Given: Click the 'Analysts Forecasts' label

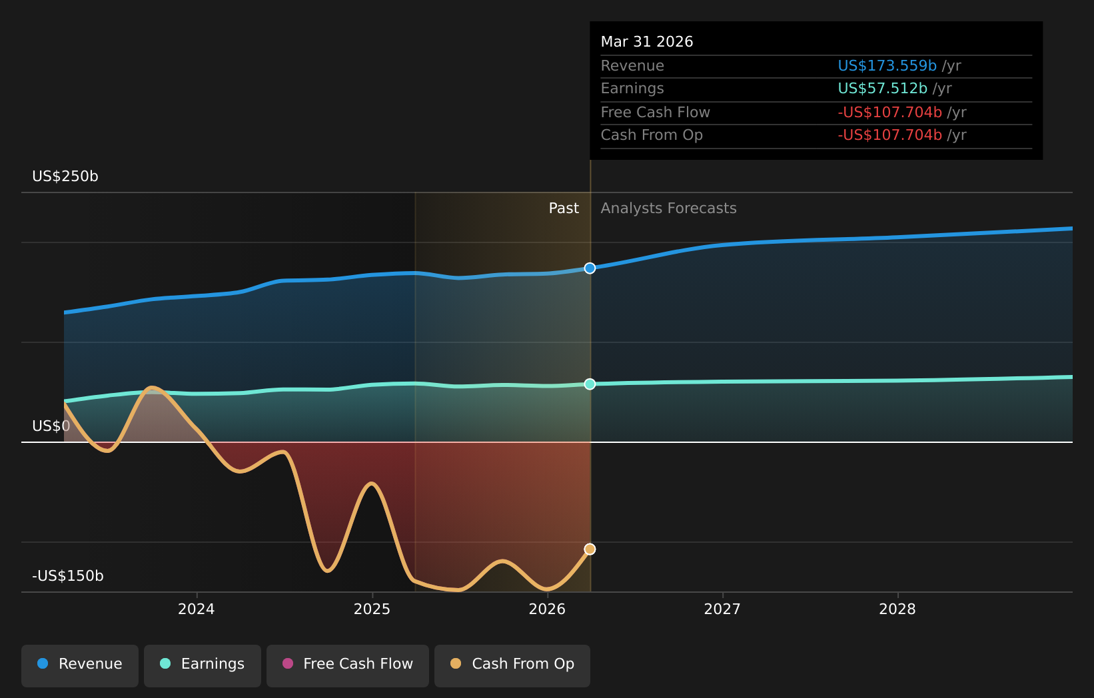Looking at the screenshot, I should [x=669, y=208].
